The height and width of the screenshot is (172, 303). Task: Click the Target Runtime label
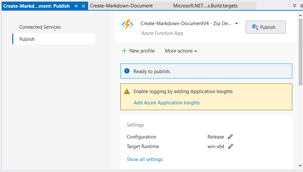(143, 147)
